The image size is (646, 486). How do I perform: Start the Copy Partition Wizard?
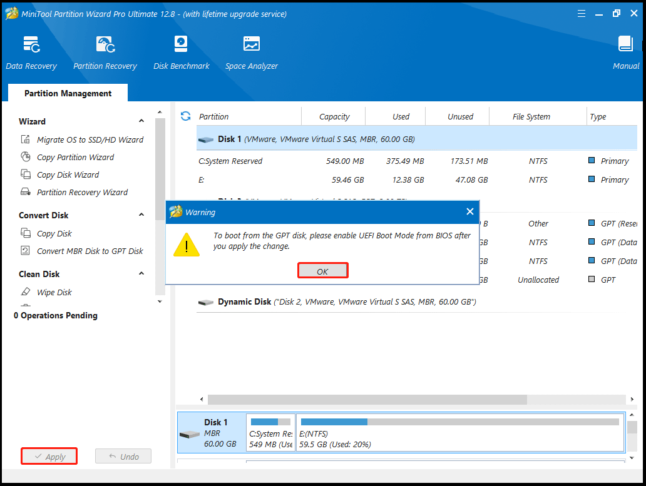(67, 157)
